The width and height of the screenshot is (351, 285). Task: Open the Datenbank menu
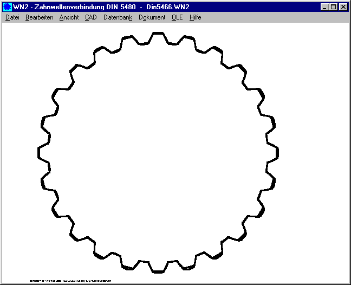(118, 17)
